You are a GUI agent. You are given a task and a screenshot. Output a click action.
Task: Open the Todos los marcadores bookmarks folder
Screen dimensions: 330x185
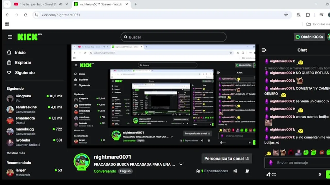click(x=318, y=24)
